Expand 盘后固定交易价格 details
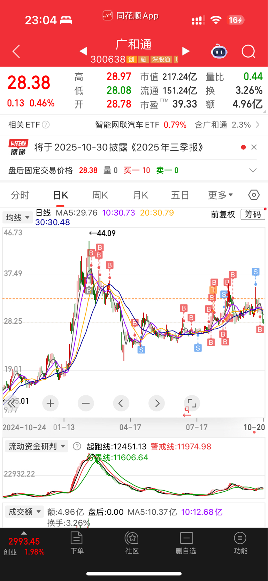The width and height of the screenshot is (268, 581). tap(253, 170)
